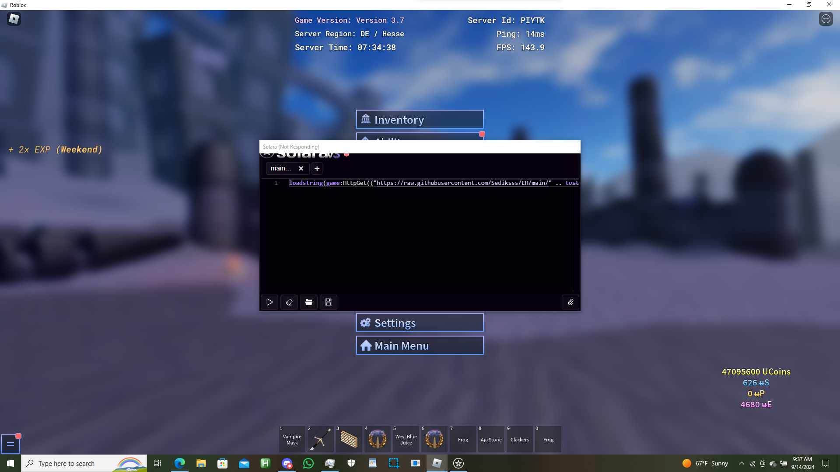Click the eraser clear-editor icon
The height and width of the screenshot is (472, 840).
click(x=289, y=302)
